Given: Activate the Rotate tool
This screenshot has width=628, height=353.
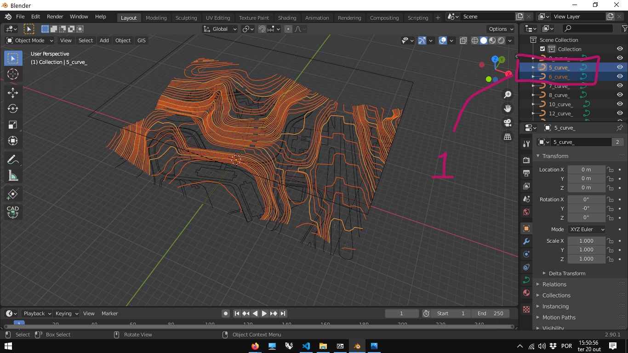Looking at the screenshot, I should [x=13, y=108].
